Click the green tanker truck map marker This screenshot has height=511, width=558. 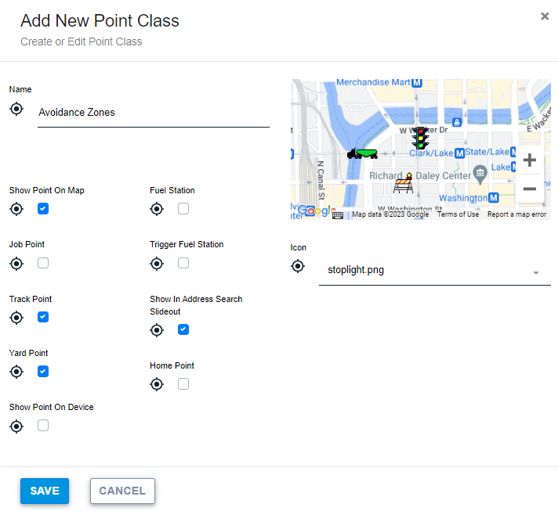(x=362, y=153)
